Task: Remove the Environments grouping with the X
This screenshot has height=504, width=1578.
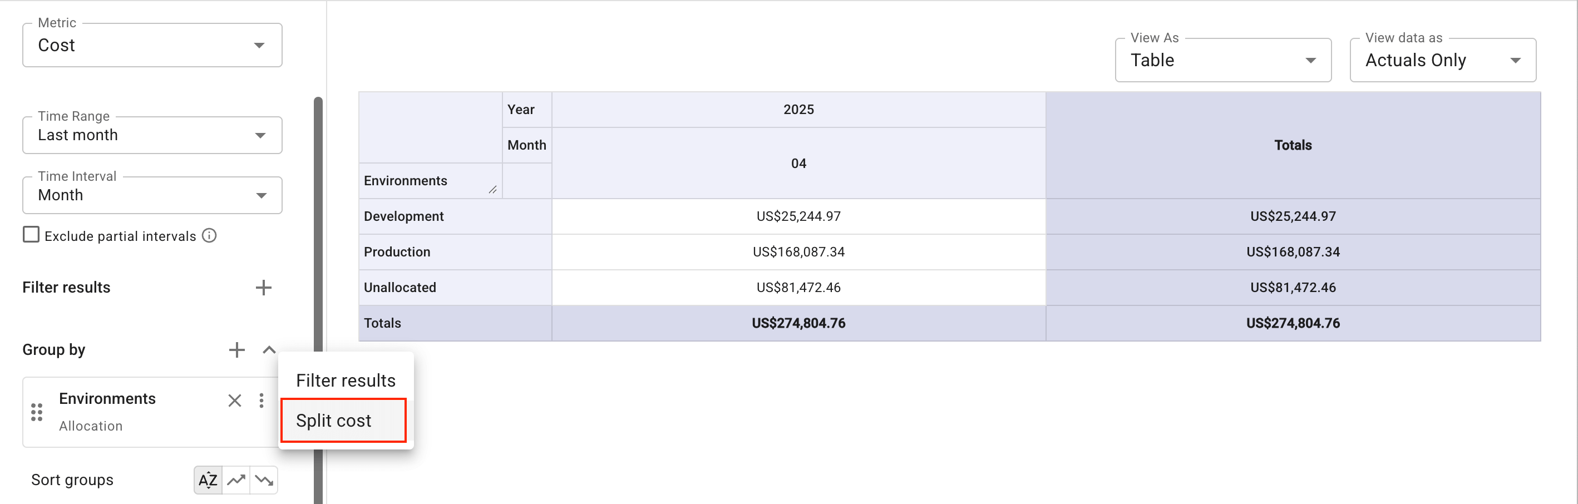Action: click(234, 401)
